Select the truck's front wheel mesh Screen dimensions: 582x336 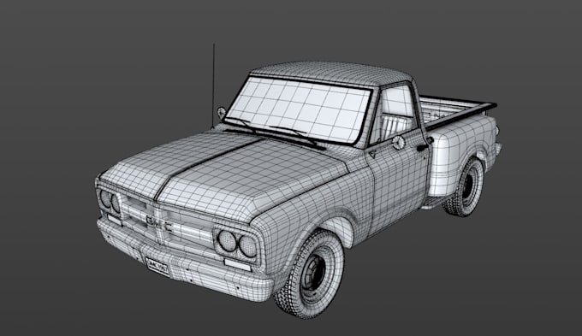pos(309,274)
